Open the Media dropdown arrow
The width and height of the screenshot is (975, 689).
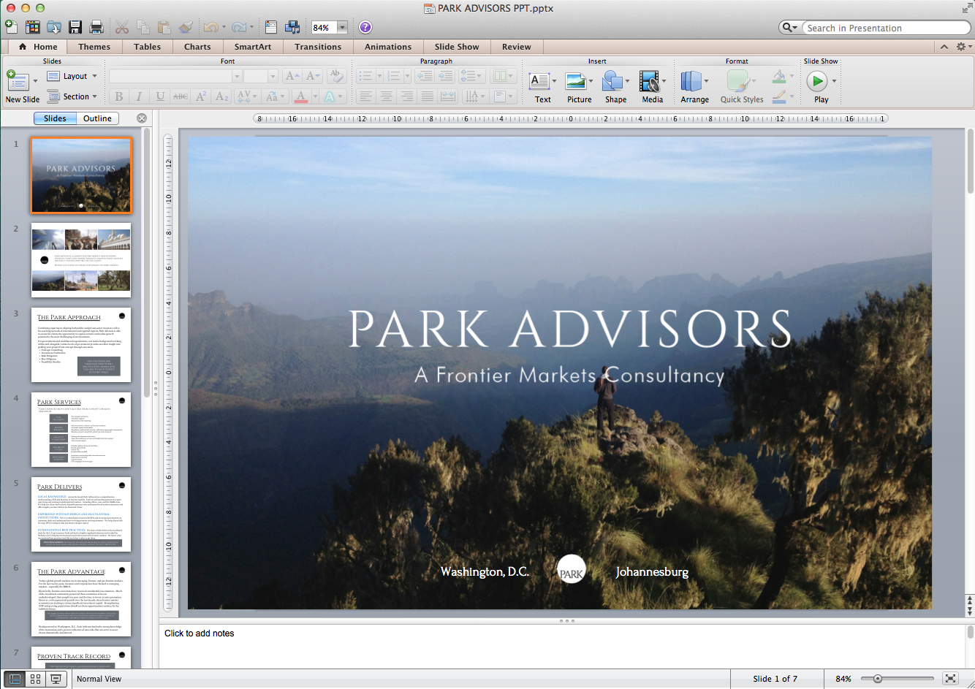tap(664, 81)
